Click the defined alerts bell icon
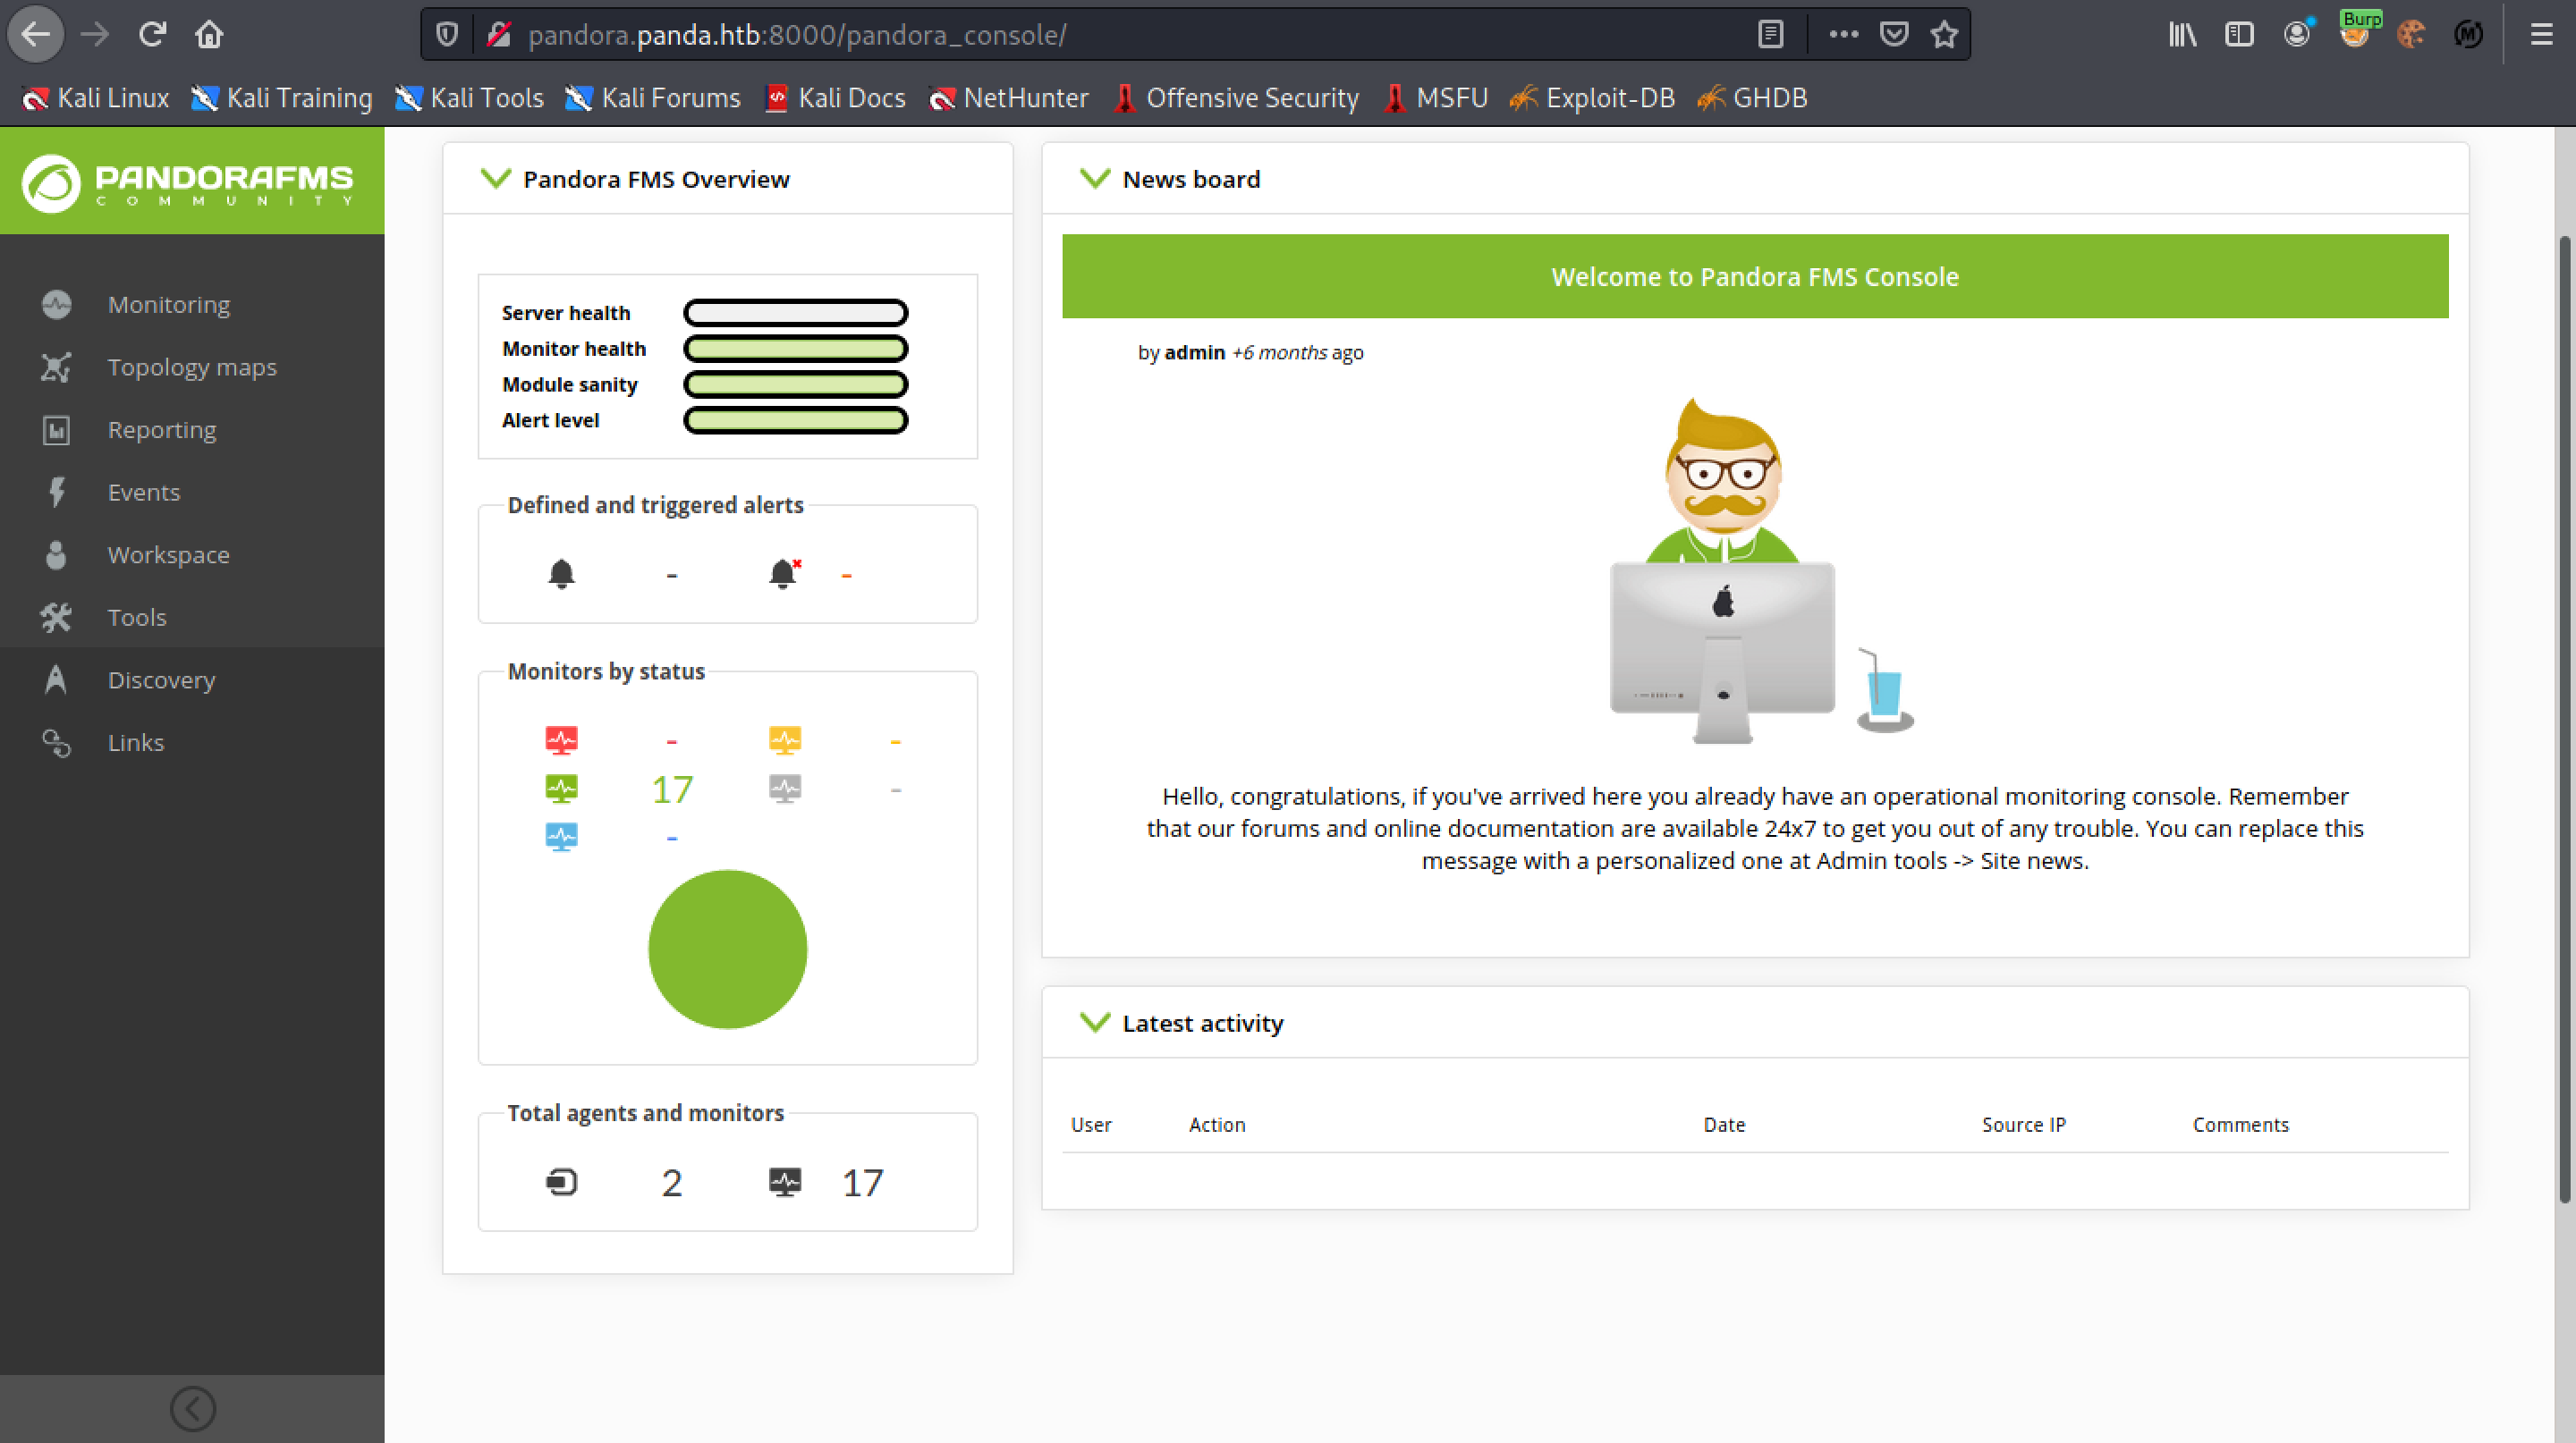The height and width of the screenshot is (1443, 2576). coord(561,574)
